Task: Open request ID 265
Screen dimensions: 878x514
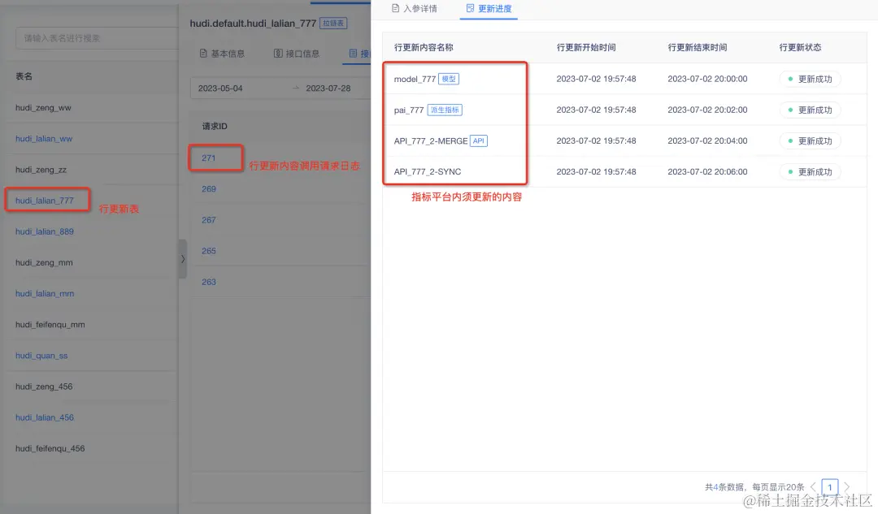Action: point(209,251)
